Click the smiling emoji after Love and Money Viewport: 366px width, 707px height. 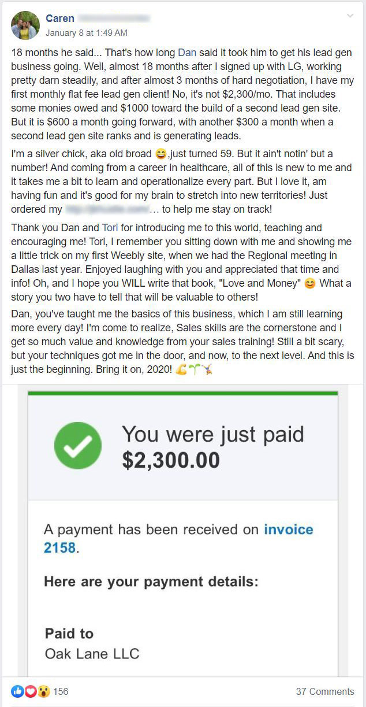[x=309, y=284]
